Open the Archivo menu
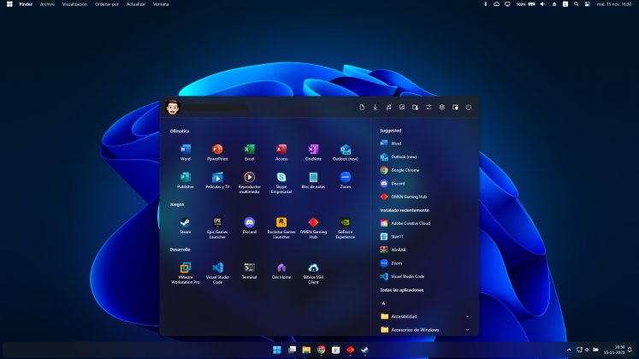 point(47,4)
